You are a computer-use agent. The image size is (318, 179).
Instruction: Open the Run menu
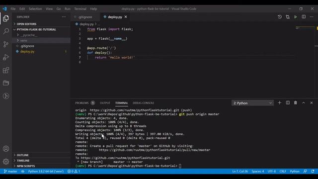[x=68, y=9]
